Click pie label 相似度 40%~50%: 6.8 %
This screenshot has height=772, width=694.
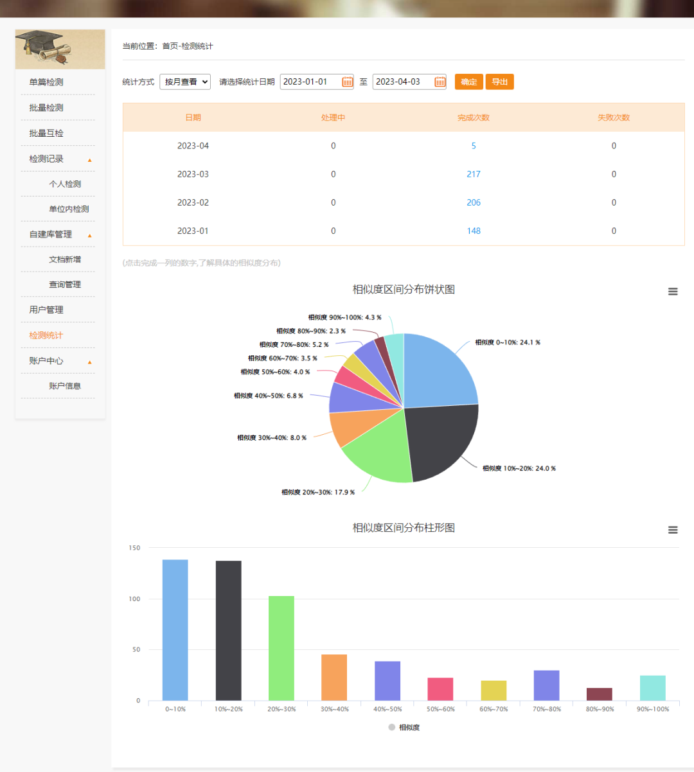click(269, 396)
